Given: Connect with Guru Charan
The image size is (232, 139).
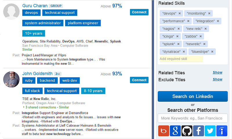Looking at the screenshot, I should coord(139,12).
